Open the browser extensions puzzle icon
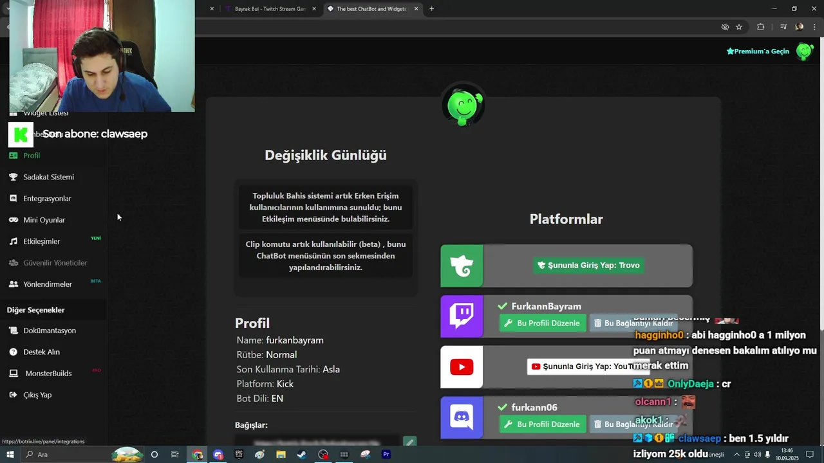 [761, 27]
